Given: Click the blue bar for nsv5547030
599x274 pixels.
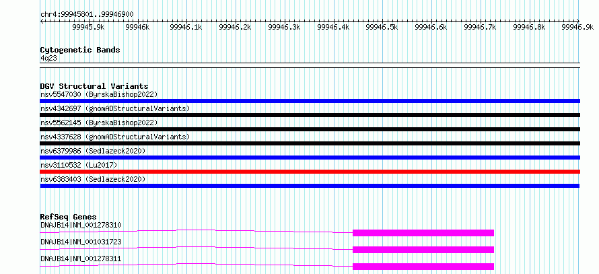Looking at the screenshot, I should (310, 101).
